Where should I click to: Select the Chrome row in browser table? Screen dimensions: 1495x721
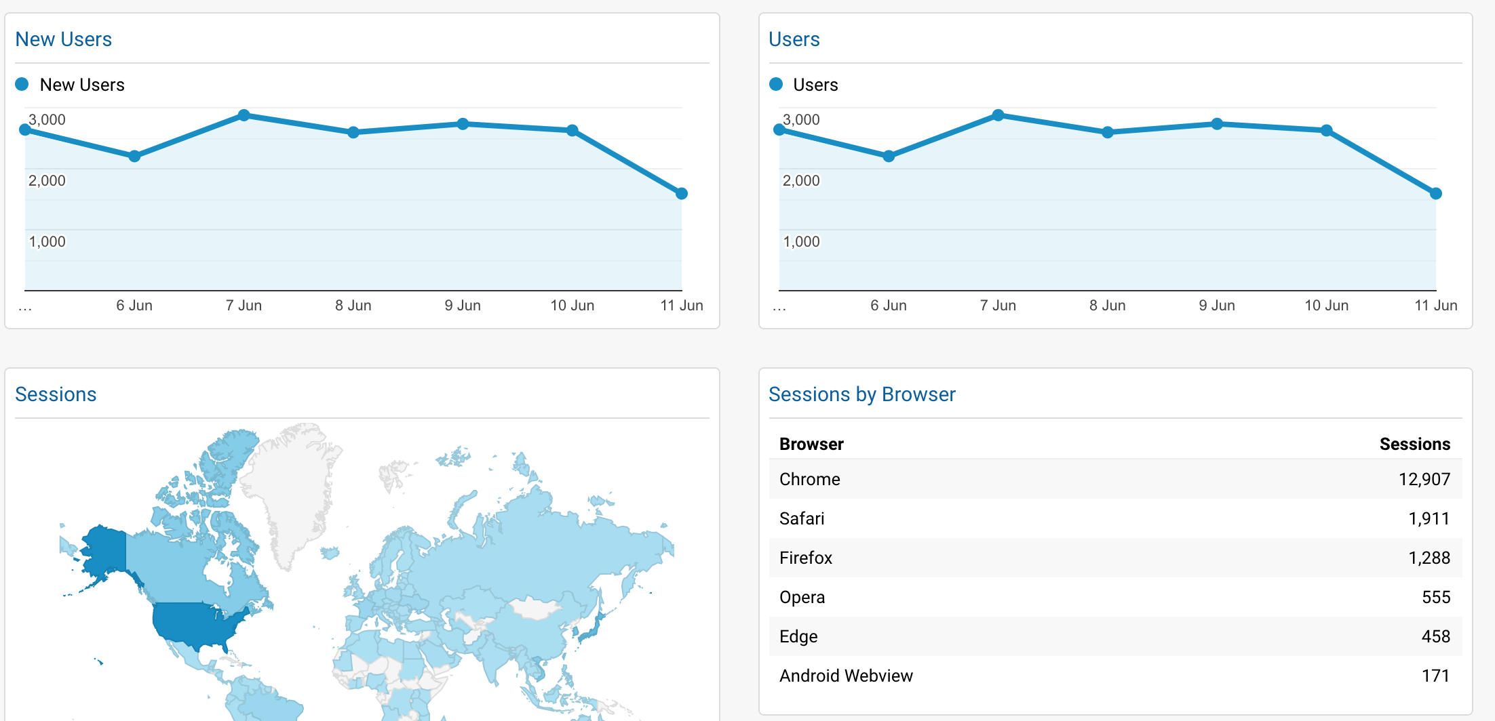[x=1115, y=479]
